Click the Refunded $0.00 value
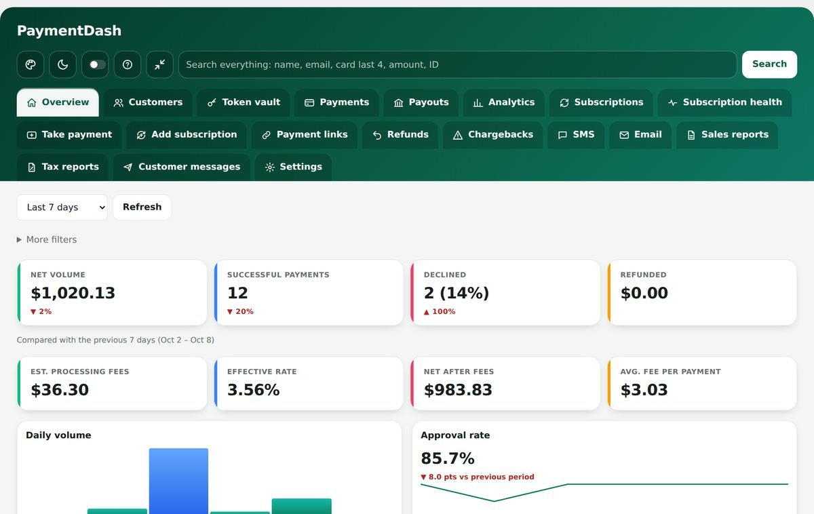The width and height of the screenshot is (814, 514). point(644,294)
